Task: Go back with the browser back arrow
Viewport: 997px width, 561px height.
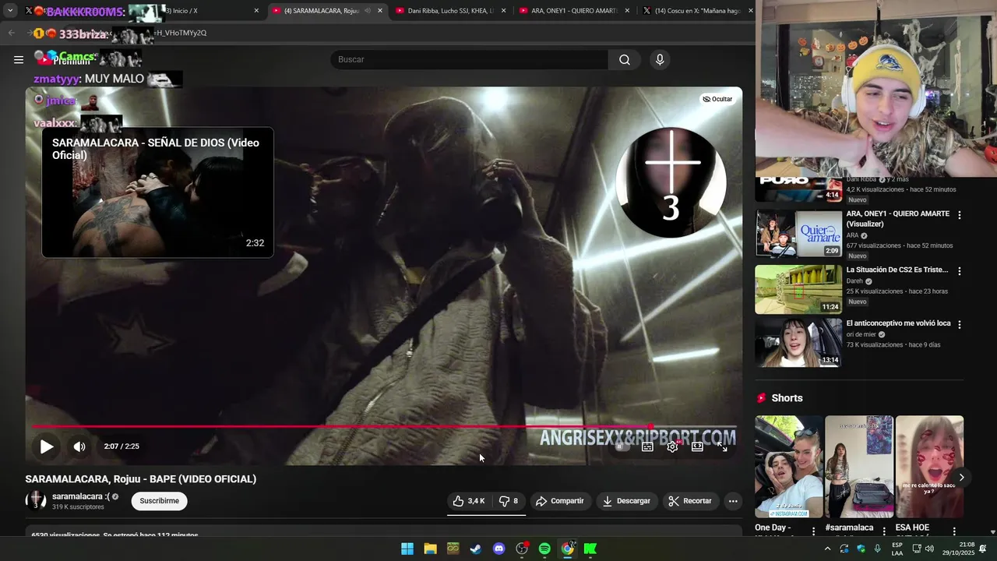Action: [x=11, y=33]
